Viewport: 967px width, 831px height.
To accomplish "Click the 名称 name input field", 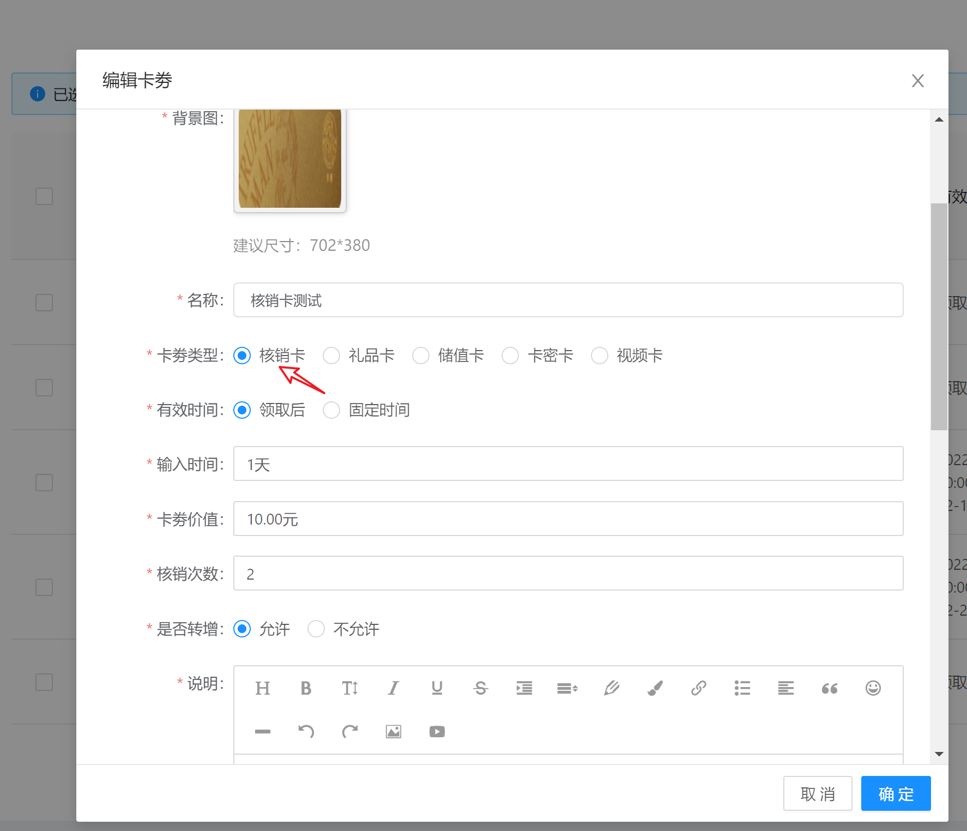I will [568, 300].
